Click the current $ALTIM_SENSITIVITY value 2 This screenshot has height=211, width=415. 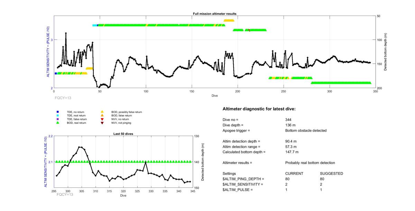click(286, 184)
